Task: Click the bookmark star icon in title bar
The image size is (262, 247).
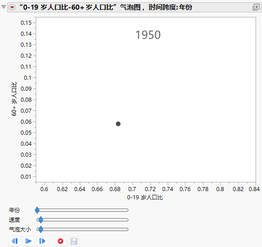Action: pos(256,7)
